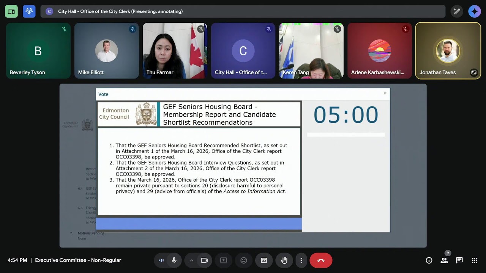
Task: Toggle the camera on or off
Action: pos(205,260)
